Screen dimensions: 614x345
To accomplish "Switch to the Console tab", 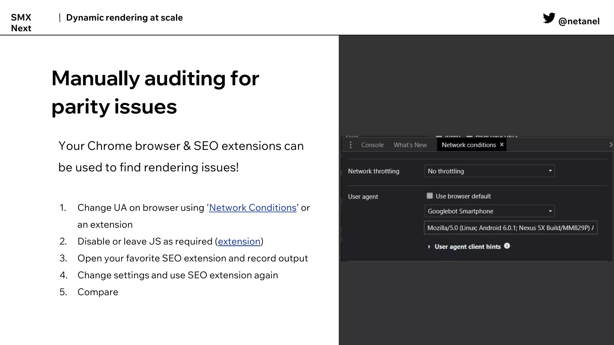I will pos(372,145).
